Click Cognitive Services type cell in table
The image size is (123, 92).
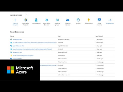(63, 46)
